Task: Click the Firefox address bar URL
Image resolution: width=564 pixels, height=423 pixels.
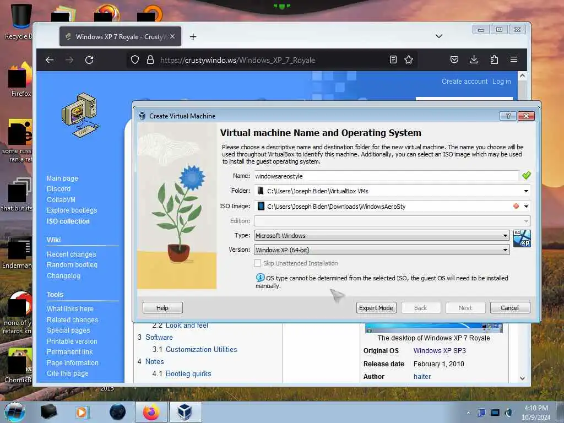Action: coord(237,60)
